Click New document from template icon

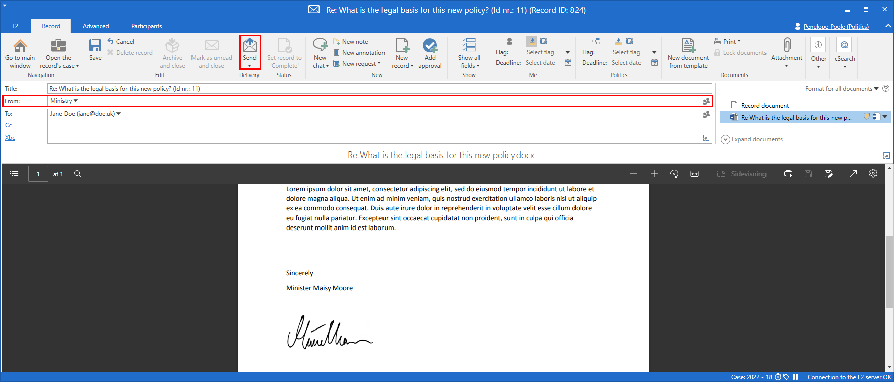[688, 46]
